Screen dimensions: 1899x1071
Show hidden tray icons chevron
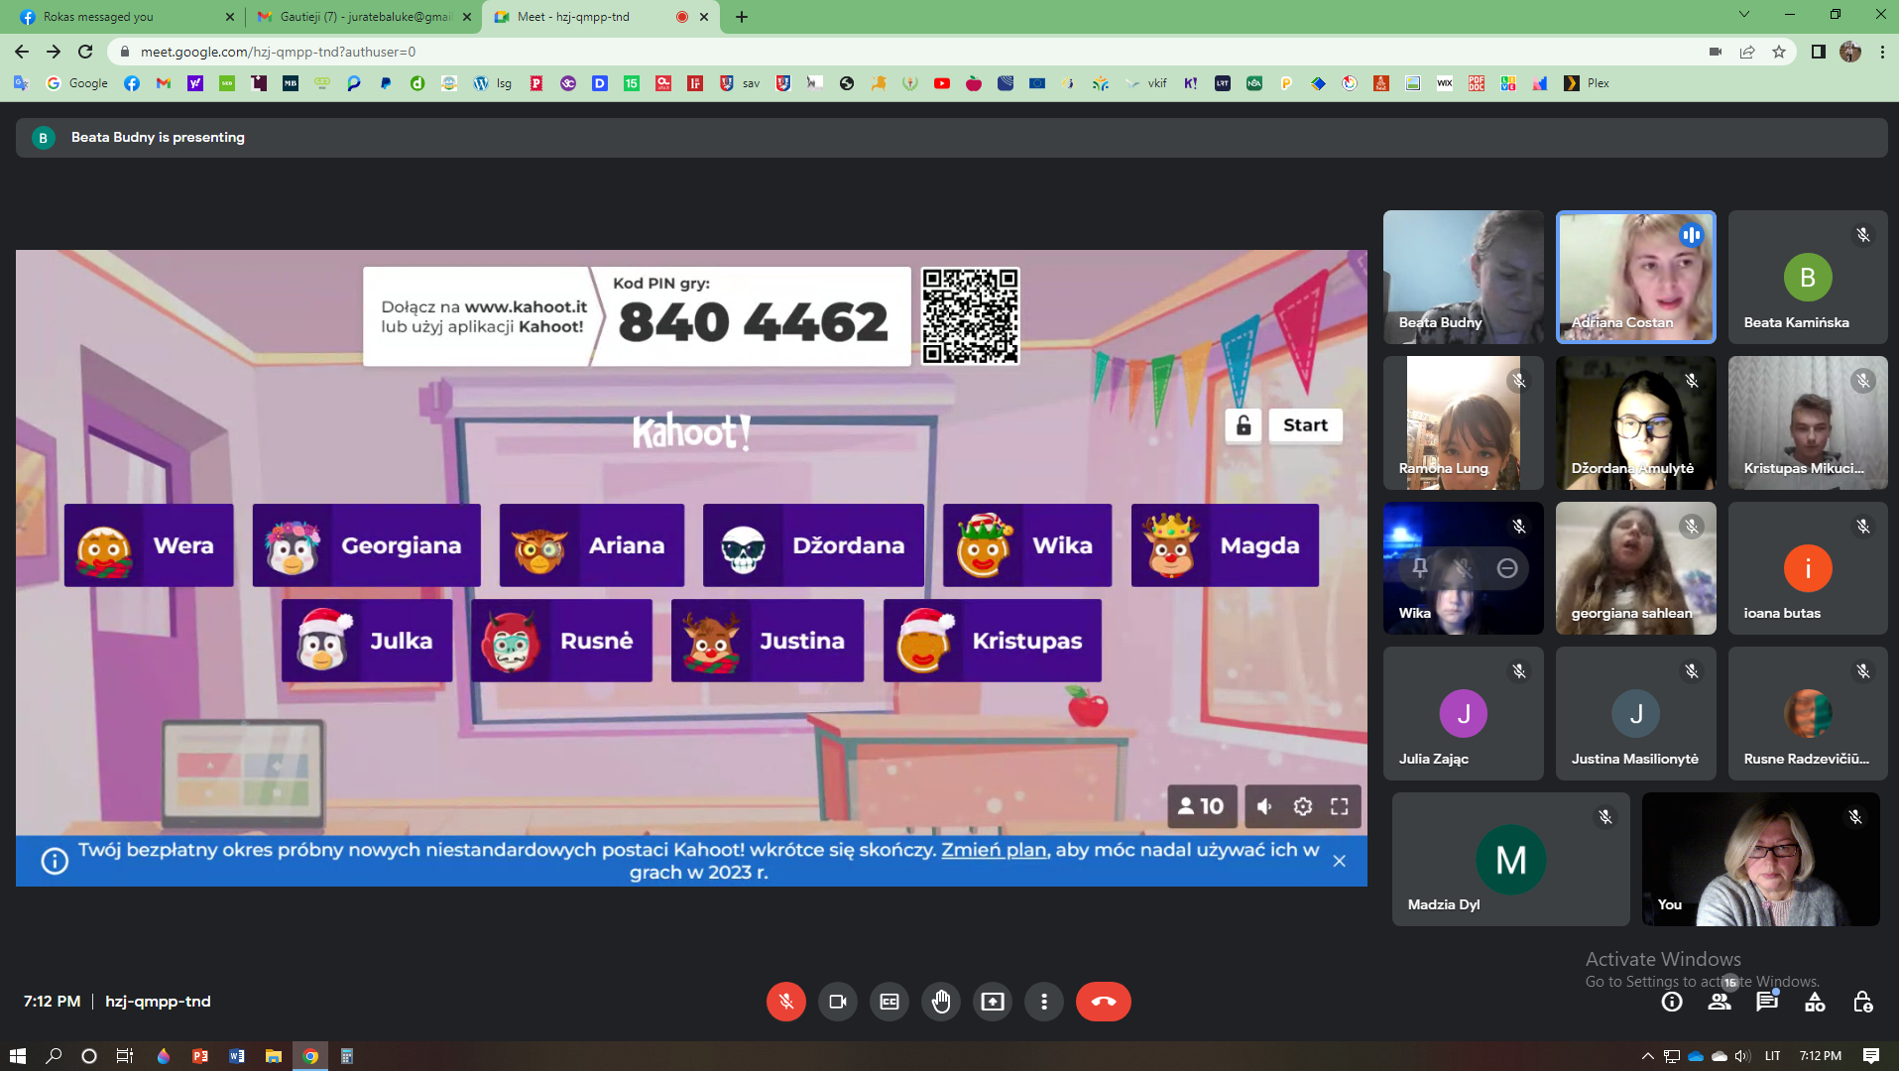pyautogui.click(x=1647, y=1056)
